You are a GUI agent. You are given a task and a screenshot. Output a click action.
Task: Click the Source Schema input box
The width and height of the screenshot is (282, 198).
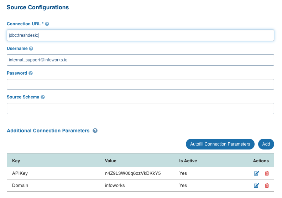click(140, 108)
